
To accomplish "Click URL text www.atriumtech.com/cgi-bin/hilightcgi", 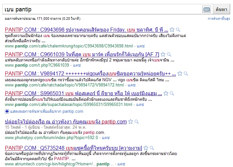I will coord(59,164).
